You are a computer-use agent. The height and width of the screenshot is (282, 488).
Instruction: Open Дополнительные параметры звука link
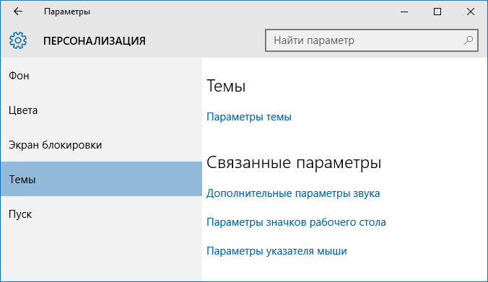293,193
